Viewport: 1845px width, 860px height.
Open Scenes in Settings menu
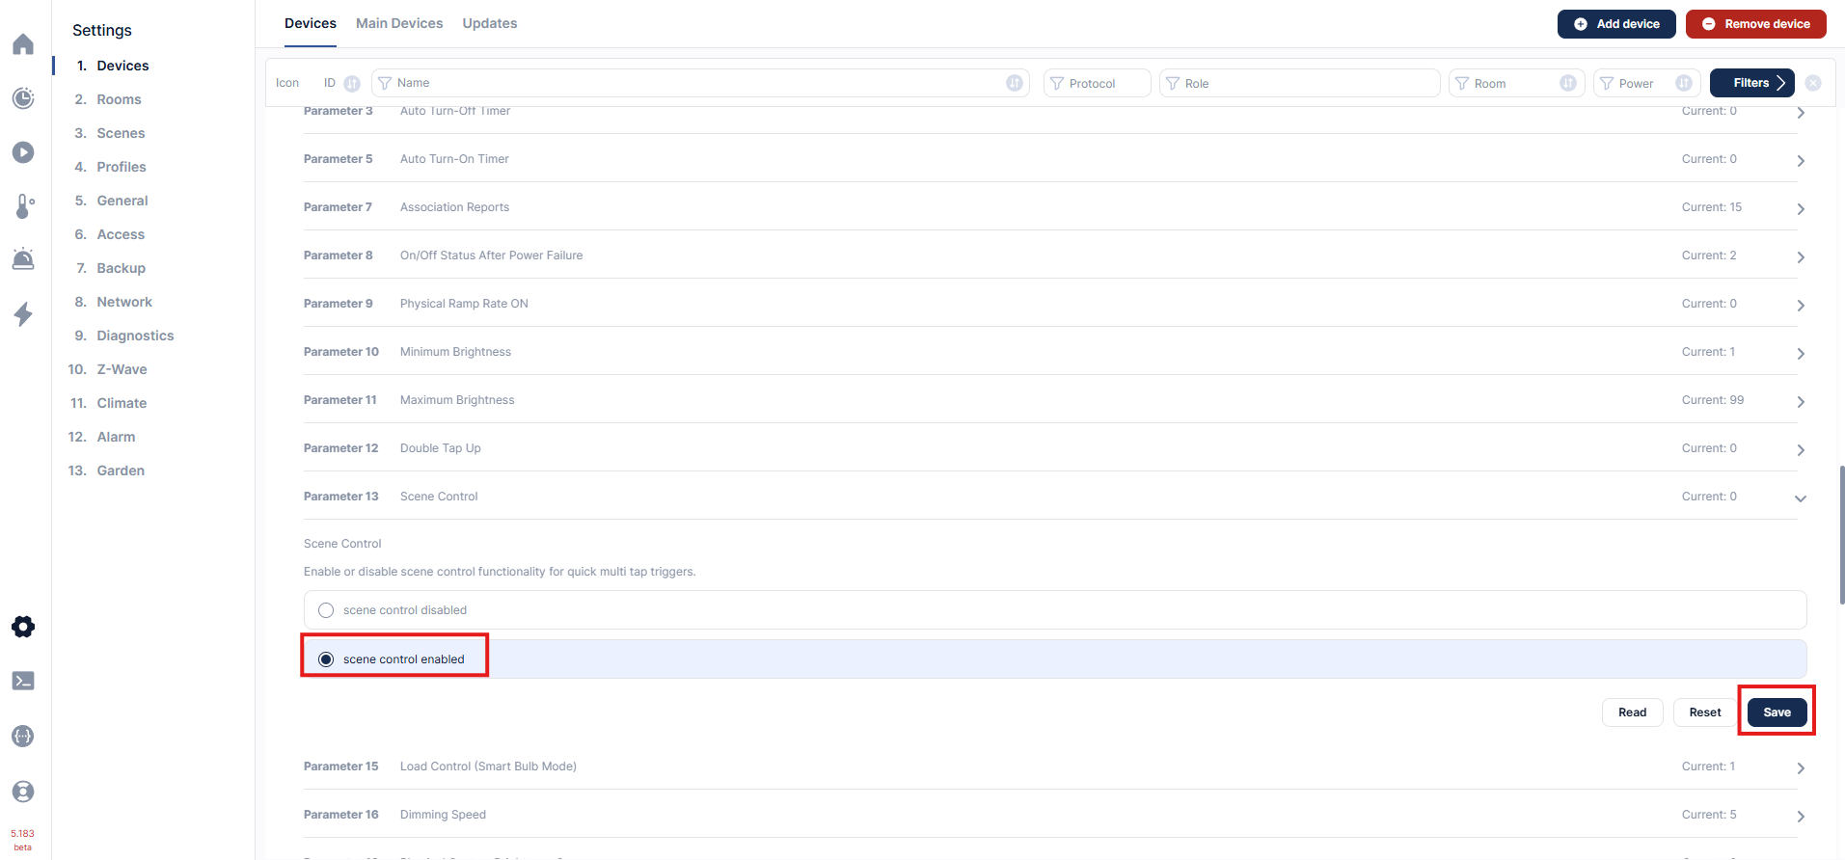click(x=121, y=133)
